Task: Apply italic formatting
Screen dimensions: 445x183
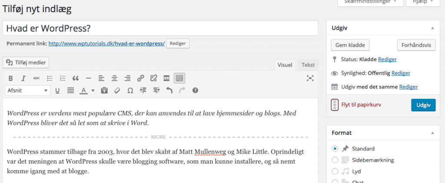Action: tap(23, 78)
